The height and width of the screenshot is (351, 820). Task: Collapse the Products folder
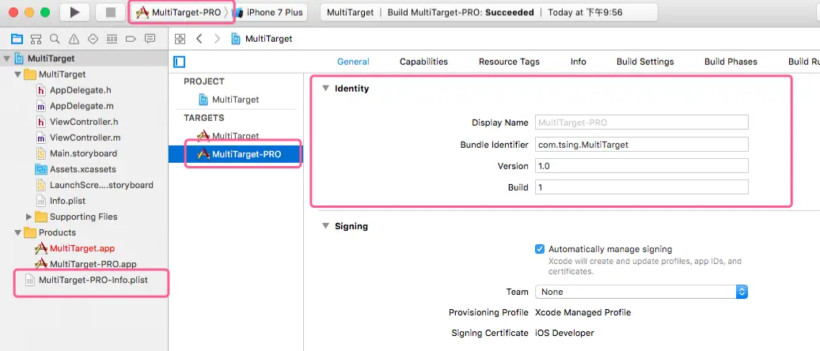(17, 232)
